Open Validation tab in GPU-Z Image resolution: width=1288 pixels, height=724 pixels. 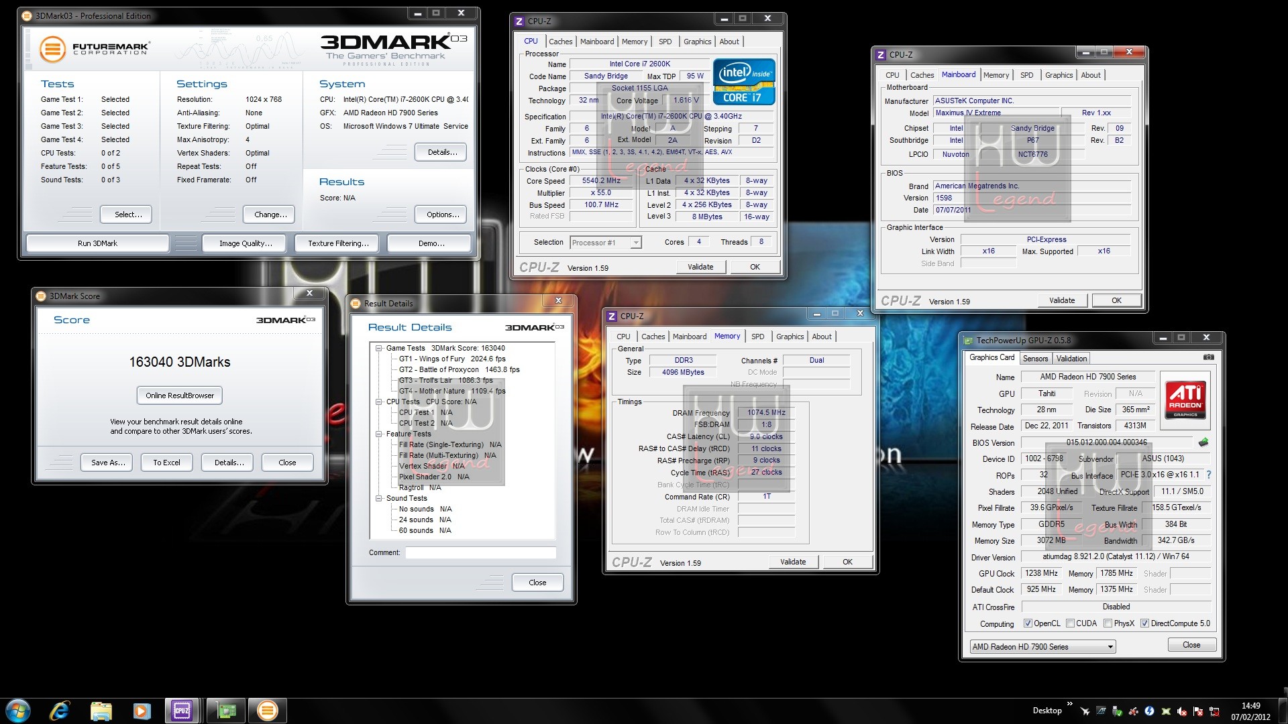pyautogui.click(x=1071, y=359)
